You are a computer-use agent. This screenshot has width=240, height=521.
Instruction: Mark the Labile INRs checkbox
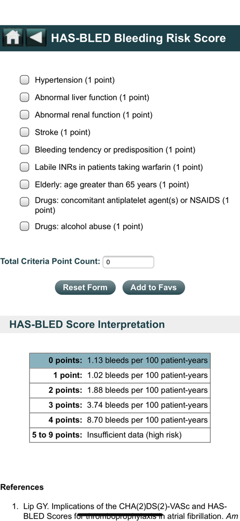(x=24, y=167)
